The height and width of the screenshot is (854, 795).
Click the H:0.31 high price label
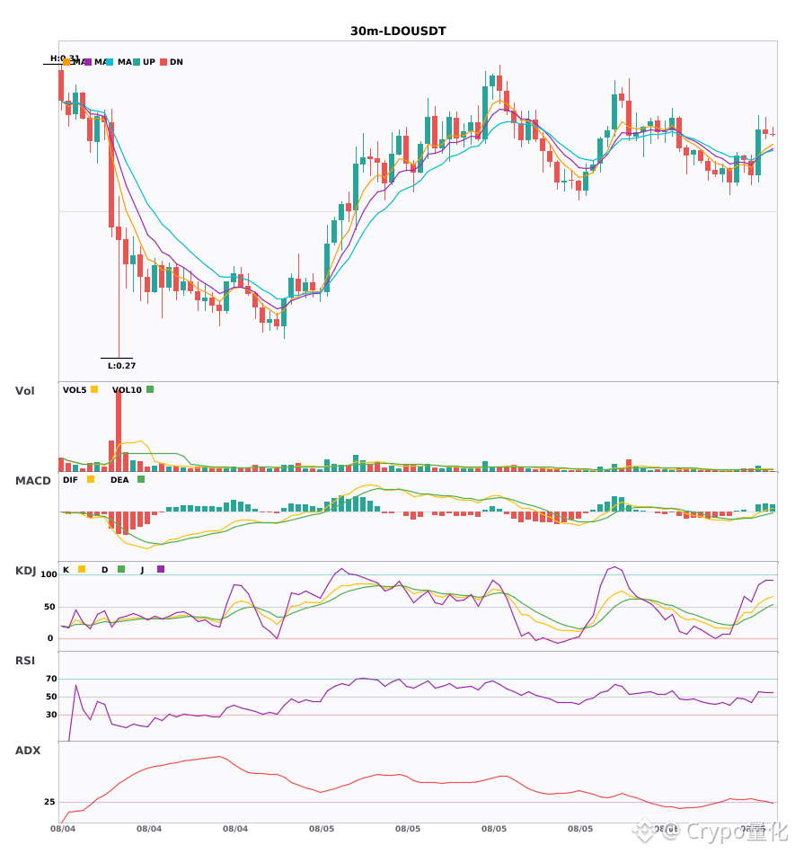[x=65, y=58]
